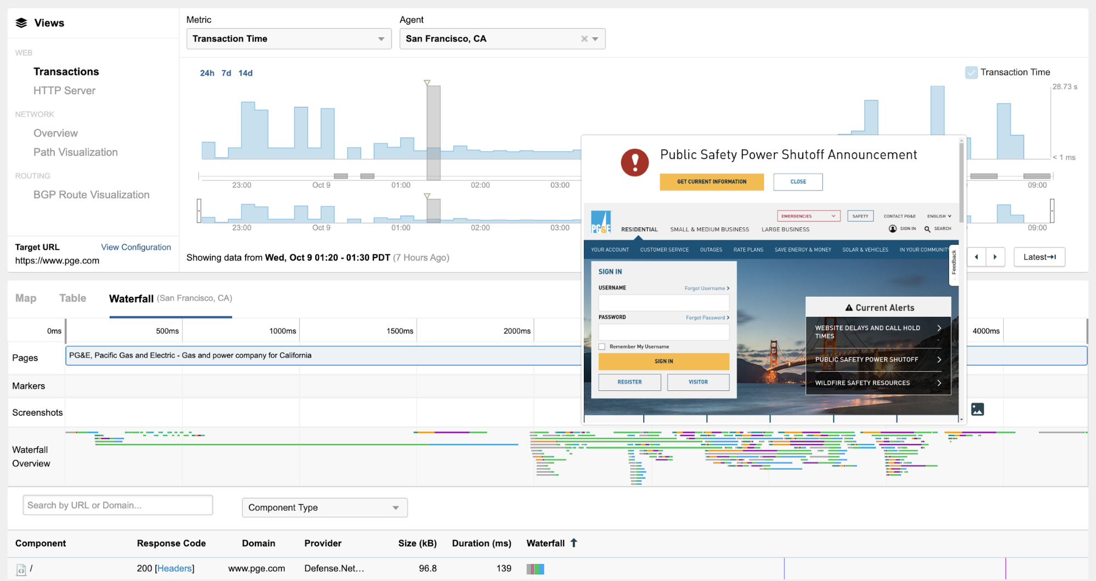The height and width of the screenshot is (581, 1096).
Task: Click the root component file icon
Action: [21, 570]
